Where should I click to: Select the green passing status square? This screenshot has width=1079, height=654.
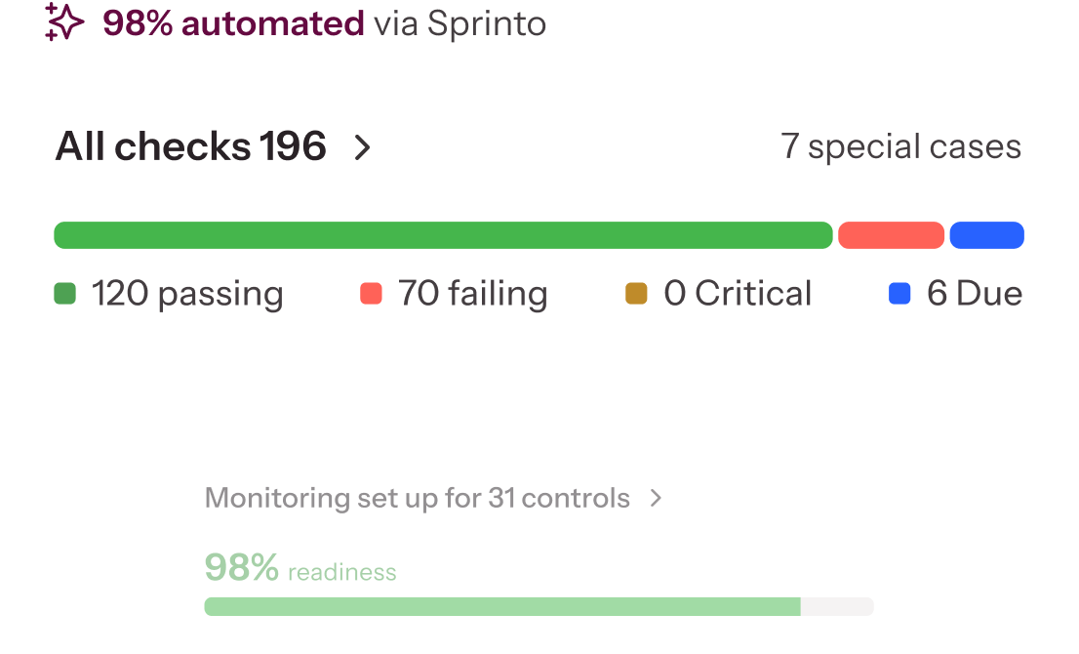click(64, 293)
